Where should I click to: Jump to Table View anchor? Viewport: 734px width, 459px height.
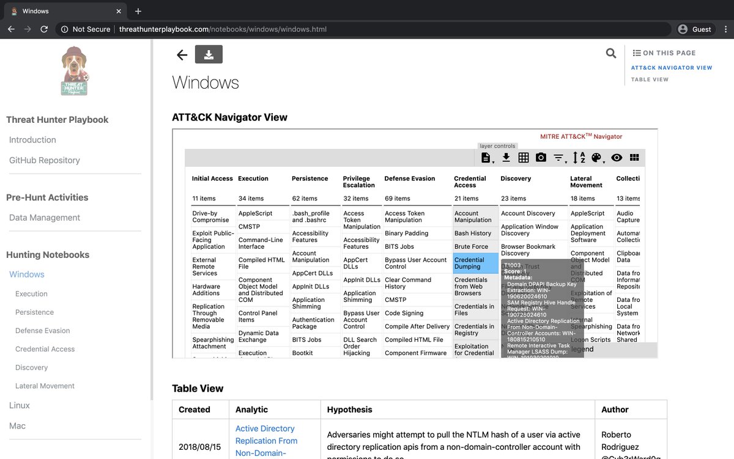tap(650, 79)
